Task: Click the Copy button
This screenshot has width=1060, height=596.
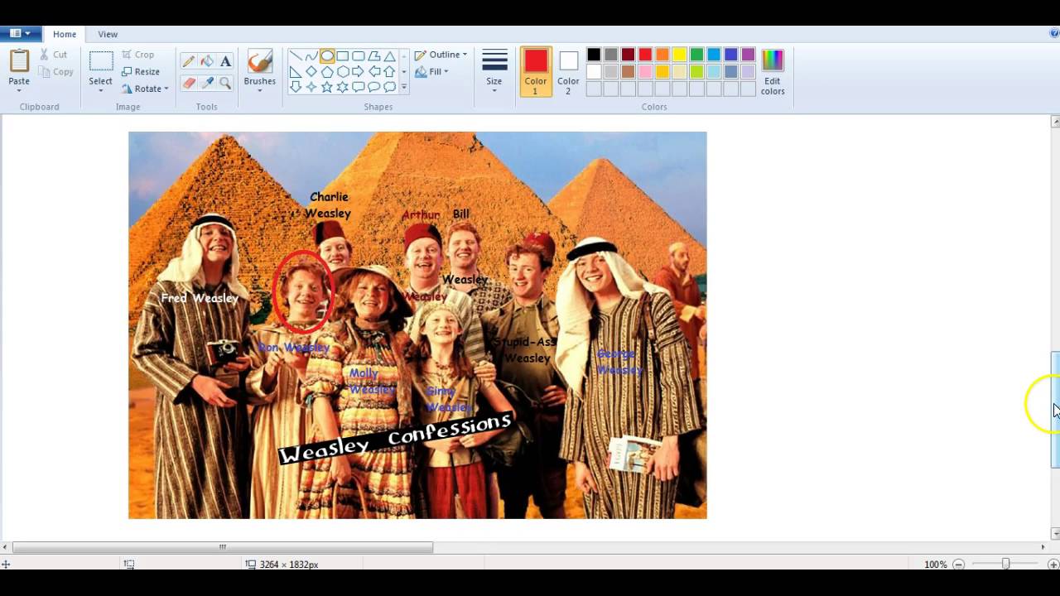Action: (x=56, y=72)
